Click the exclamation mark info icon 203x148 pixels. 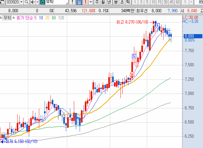pos(73,3)
